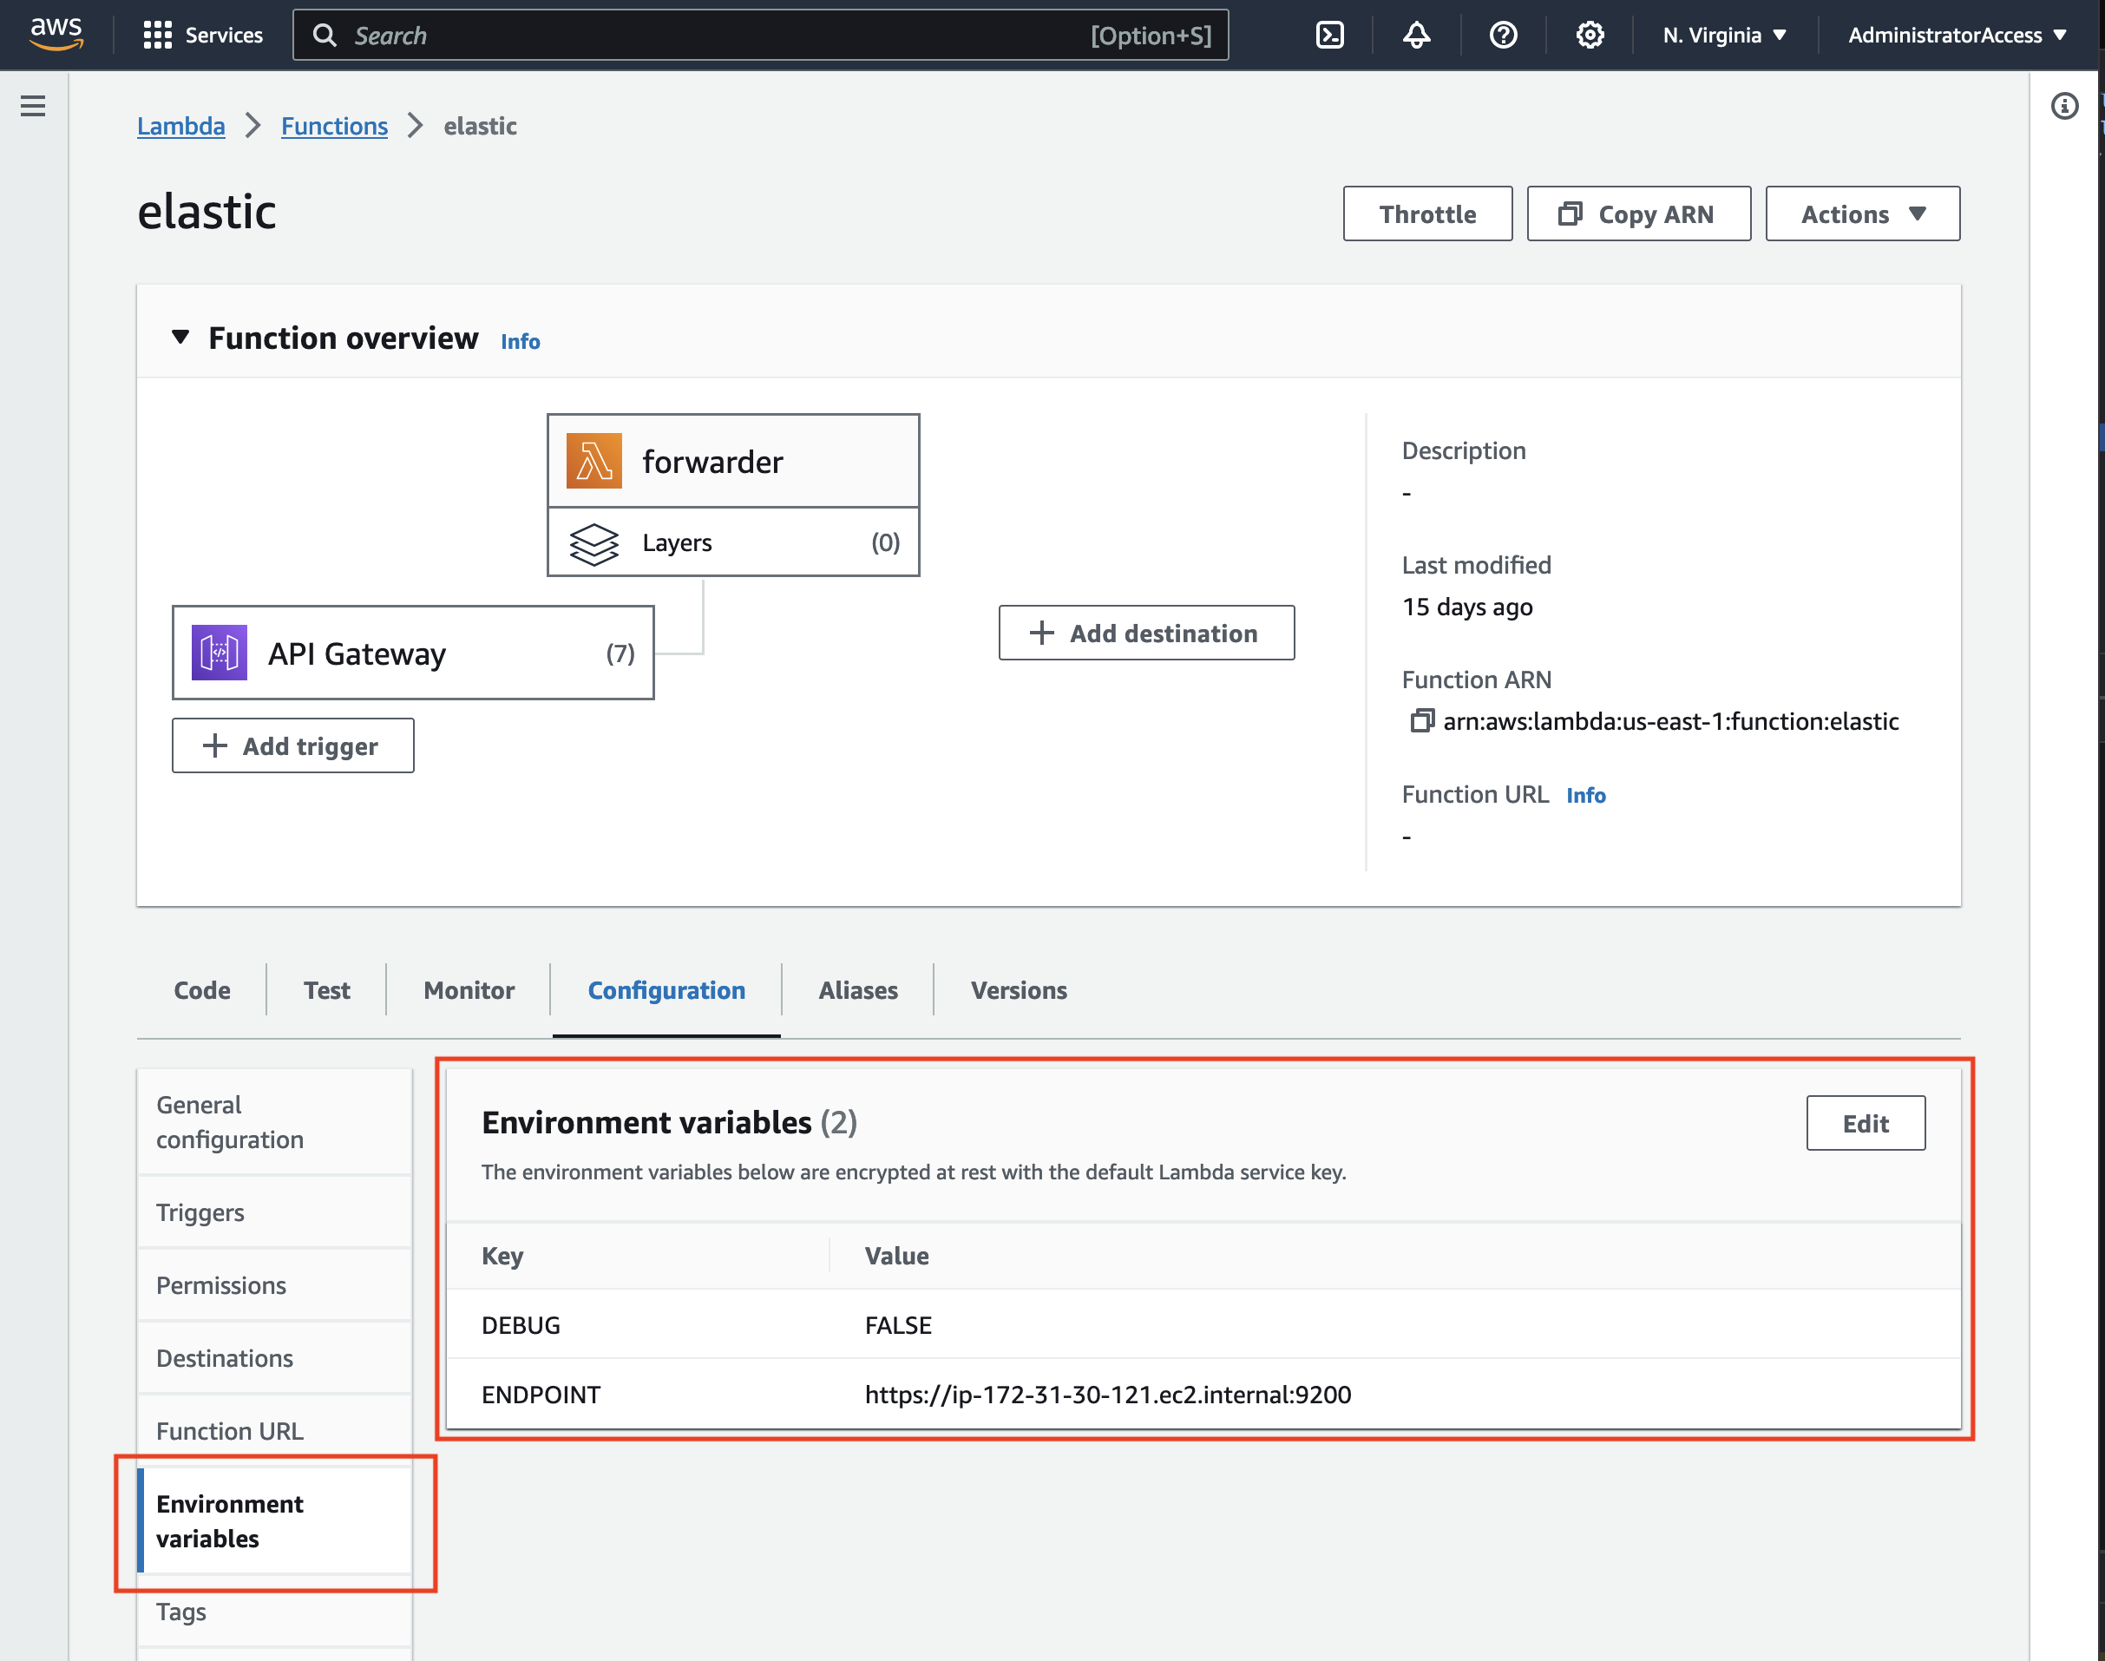Go to Lambda breadcrumb link

[x=180, y=127]
